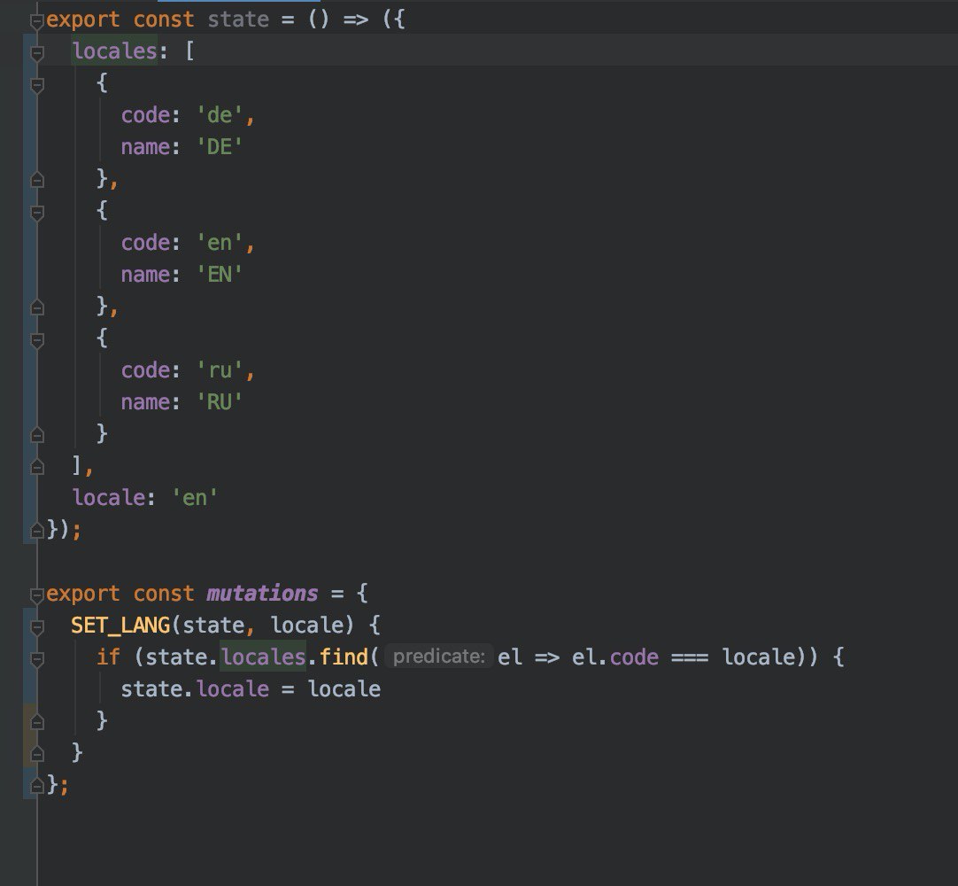Click the fold end marker closing SET_LANG
Screen dimensions: 958x886
pyautogui.click(x=37, y=754)
